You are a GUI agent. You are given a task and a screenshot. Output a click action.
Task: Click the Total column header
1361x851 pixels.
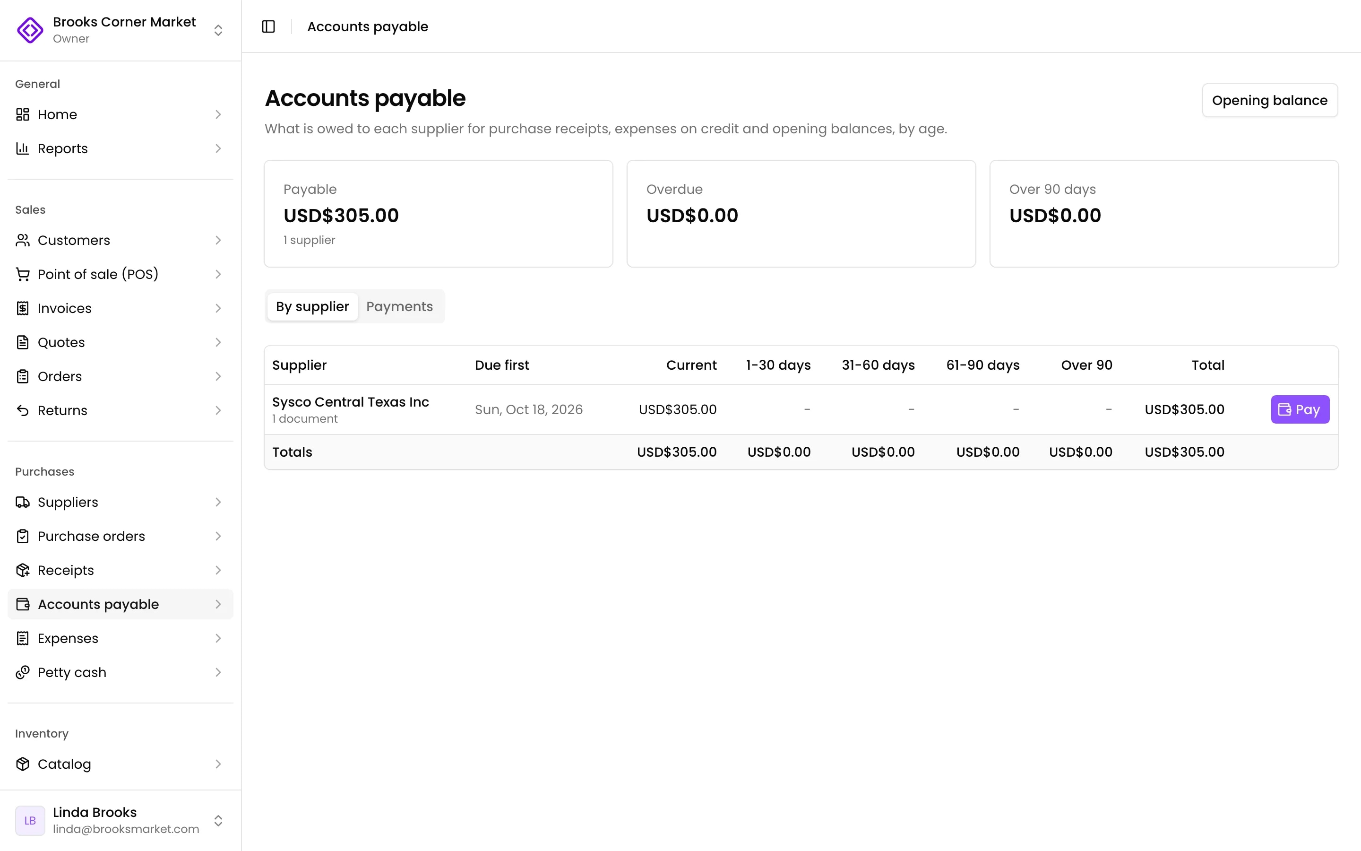(x=1208, y=365)
